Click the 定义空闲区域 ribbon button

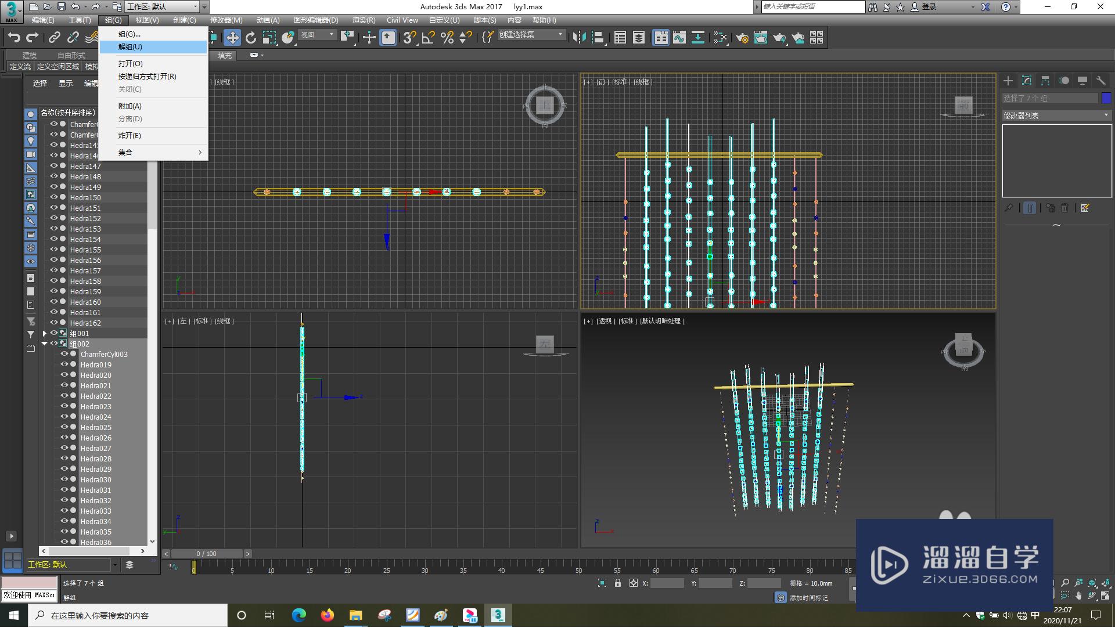click(58, 67)
